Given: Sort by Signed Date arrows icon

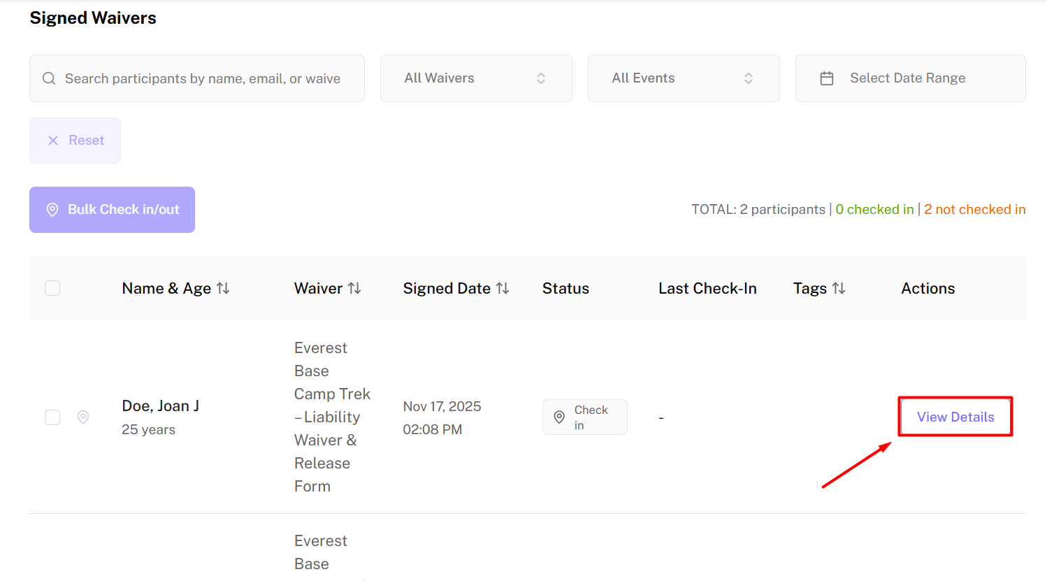Looking at the screenshot, I should click(x=503, y=288).
